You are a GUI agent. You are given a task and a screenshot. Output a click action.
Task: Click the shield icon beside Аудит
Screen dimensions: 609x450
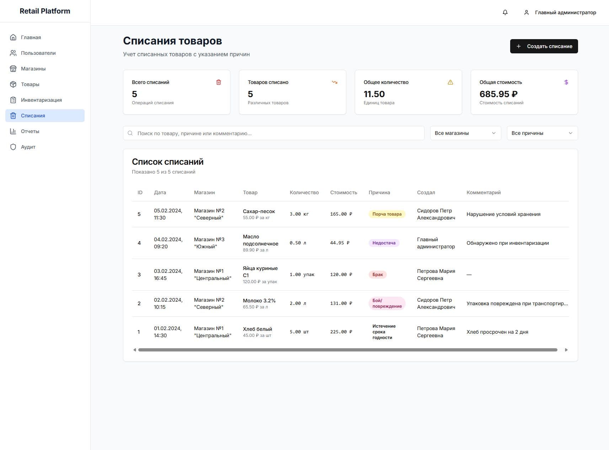pos(13,147)
